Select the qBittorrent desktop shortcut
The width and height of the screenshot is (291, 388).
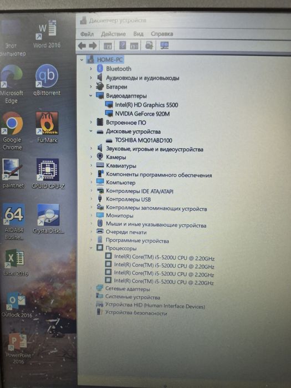(x=47, y=80)
